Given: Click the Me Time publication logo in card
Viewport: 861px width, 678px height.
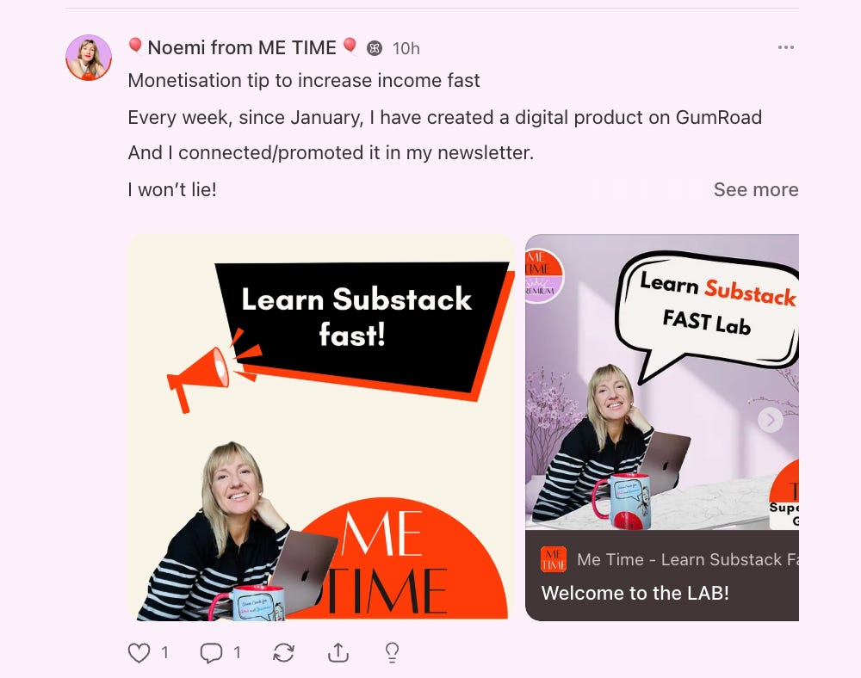Looking at the screenshot, I should coord(554,559).
